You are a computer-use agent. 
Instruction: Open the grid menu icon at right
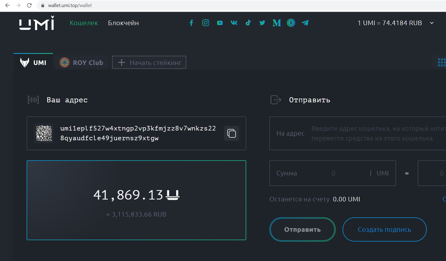coord(442,62)
